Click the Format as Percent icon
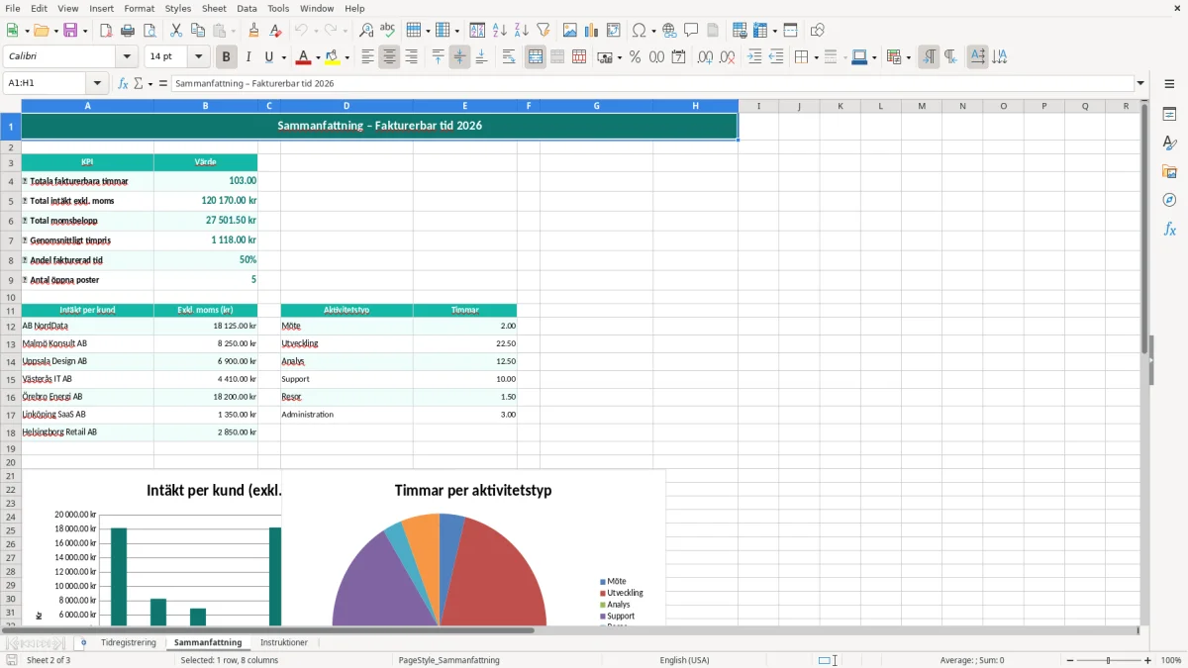The height and width of the screenshot is (668, 1188). (635, 57)
